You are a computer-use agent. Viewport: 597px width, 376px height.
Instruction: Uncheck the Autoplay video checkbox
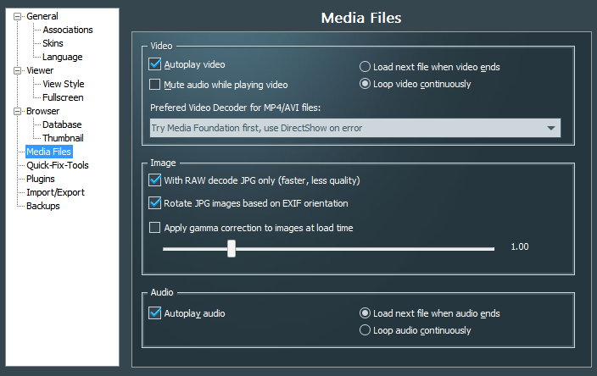(x=155, y=64)
